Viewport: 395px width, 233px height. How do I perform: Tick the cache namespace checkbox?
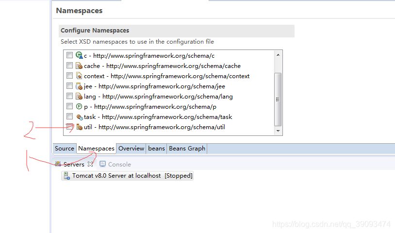(x=69, y=65)
